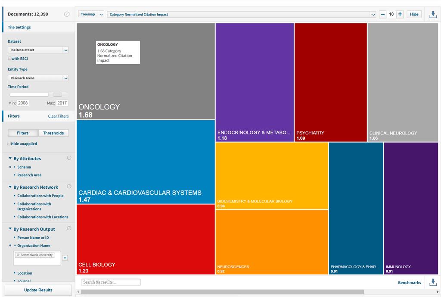The image size is (441, 297).
Task: Switch to the Filters tab
Action: [22, 133]
